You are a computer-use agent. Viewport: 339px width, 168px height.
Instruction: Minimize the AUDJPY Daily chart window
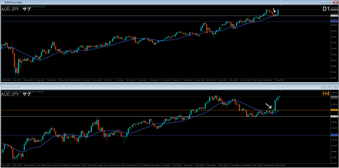(x=324, y=2)
